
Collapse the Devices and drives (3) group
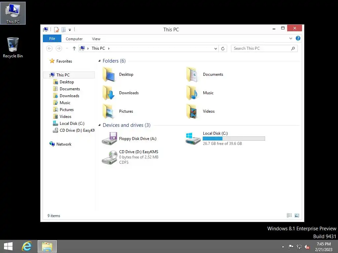click(x=99, y=125)
